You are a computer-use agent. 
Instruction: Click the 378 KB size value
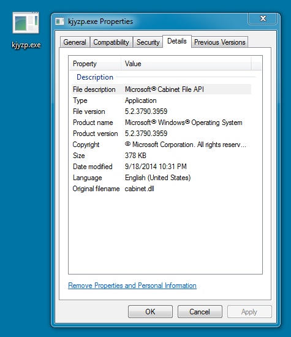pos(135,156)
